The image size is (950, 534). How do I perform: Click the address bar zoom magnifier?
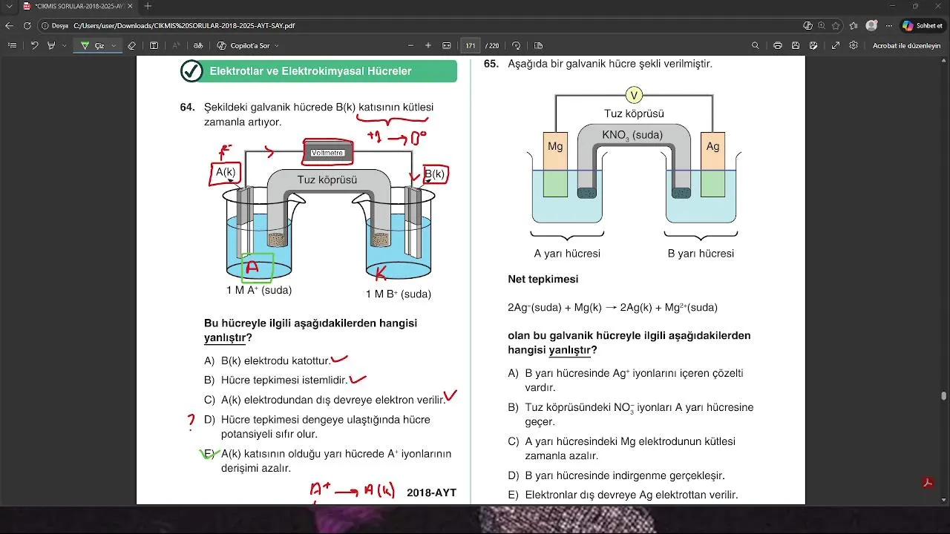(x=821, y=25)
